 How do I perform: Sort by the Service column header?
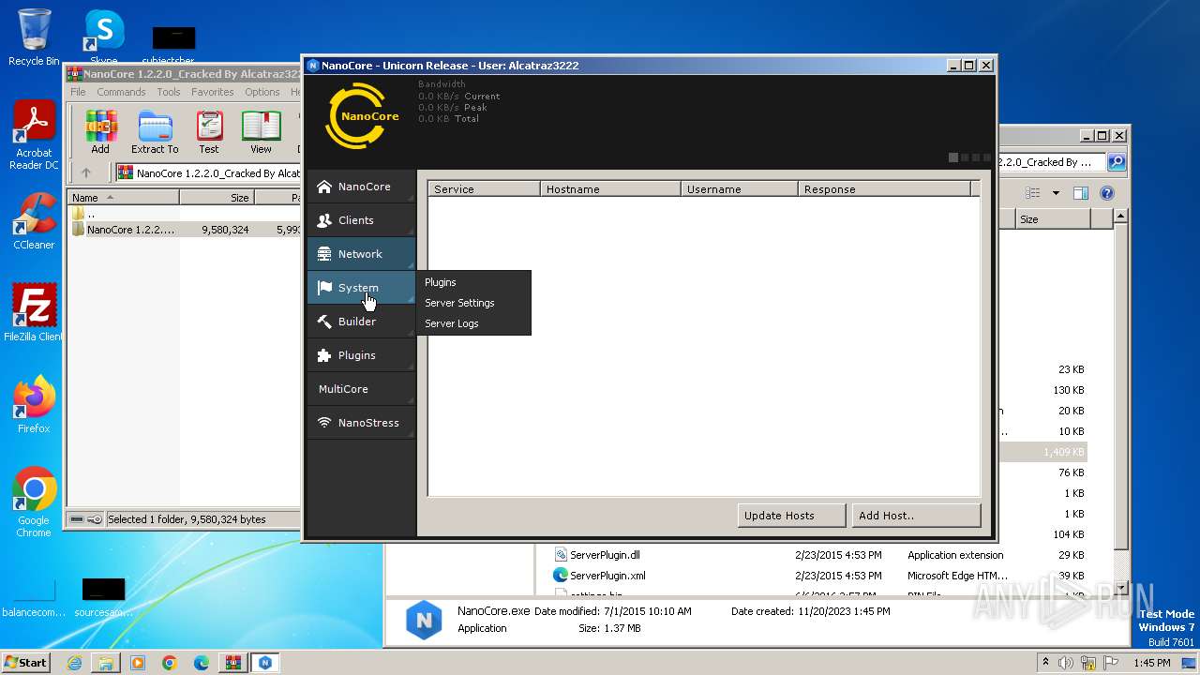pyautogui.click(x=485, y=189)
